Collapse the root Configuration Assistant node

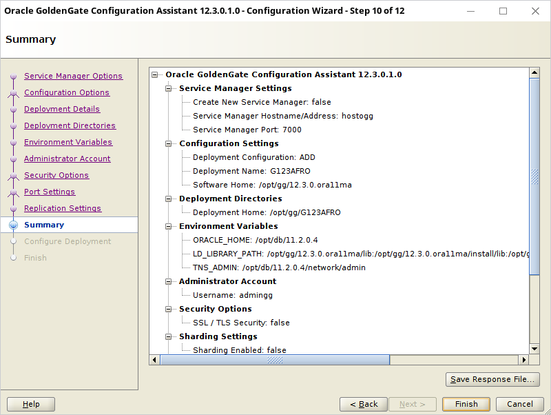click(154, 74)
